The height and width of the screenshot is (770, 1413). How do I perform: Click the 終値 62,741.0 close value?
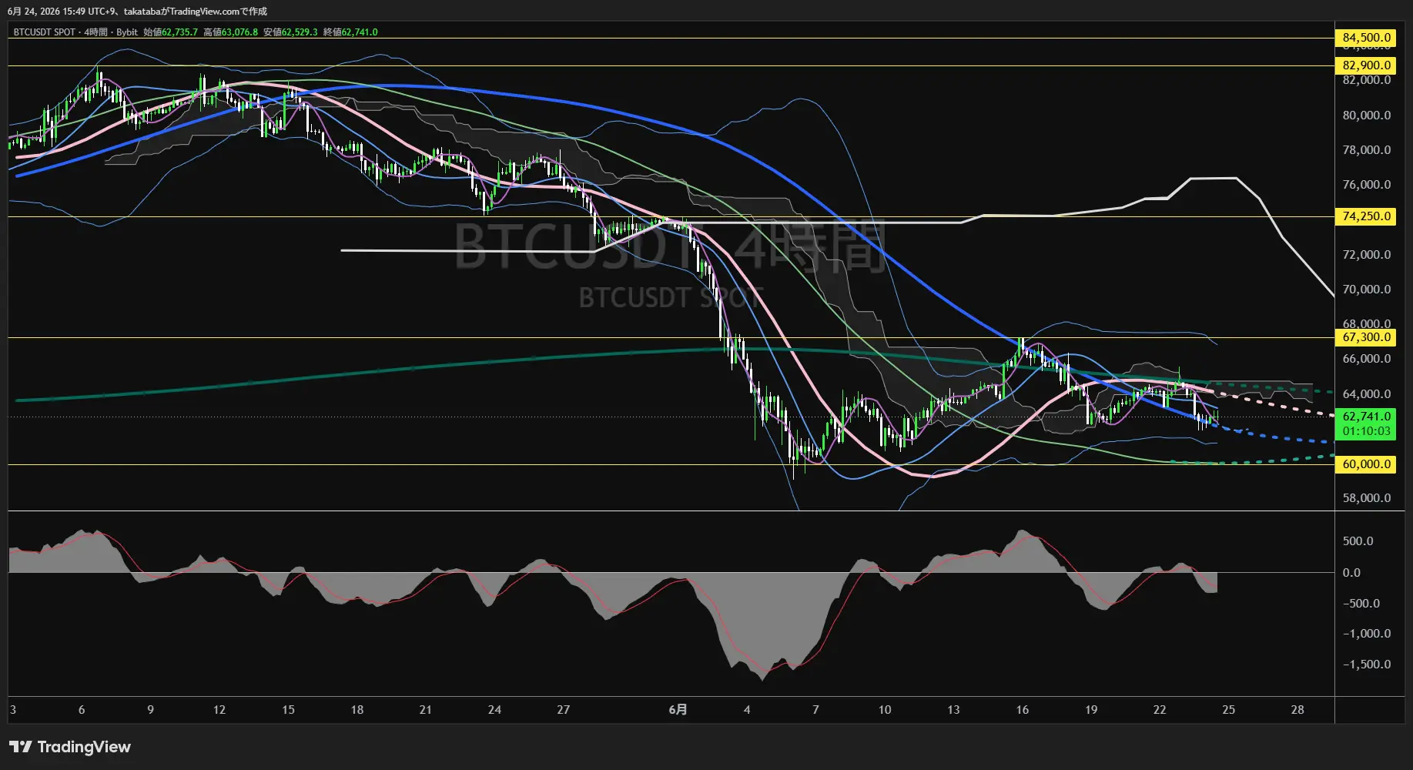[350, 32]
